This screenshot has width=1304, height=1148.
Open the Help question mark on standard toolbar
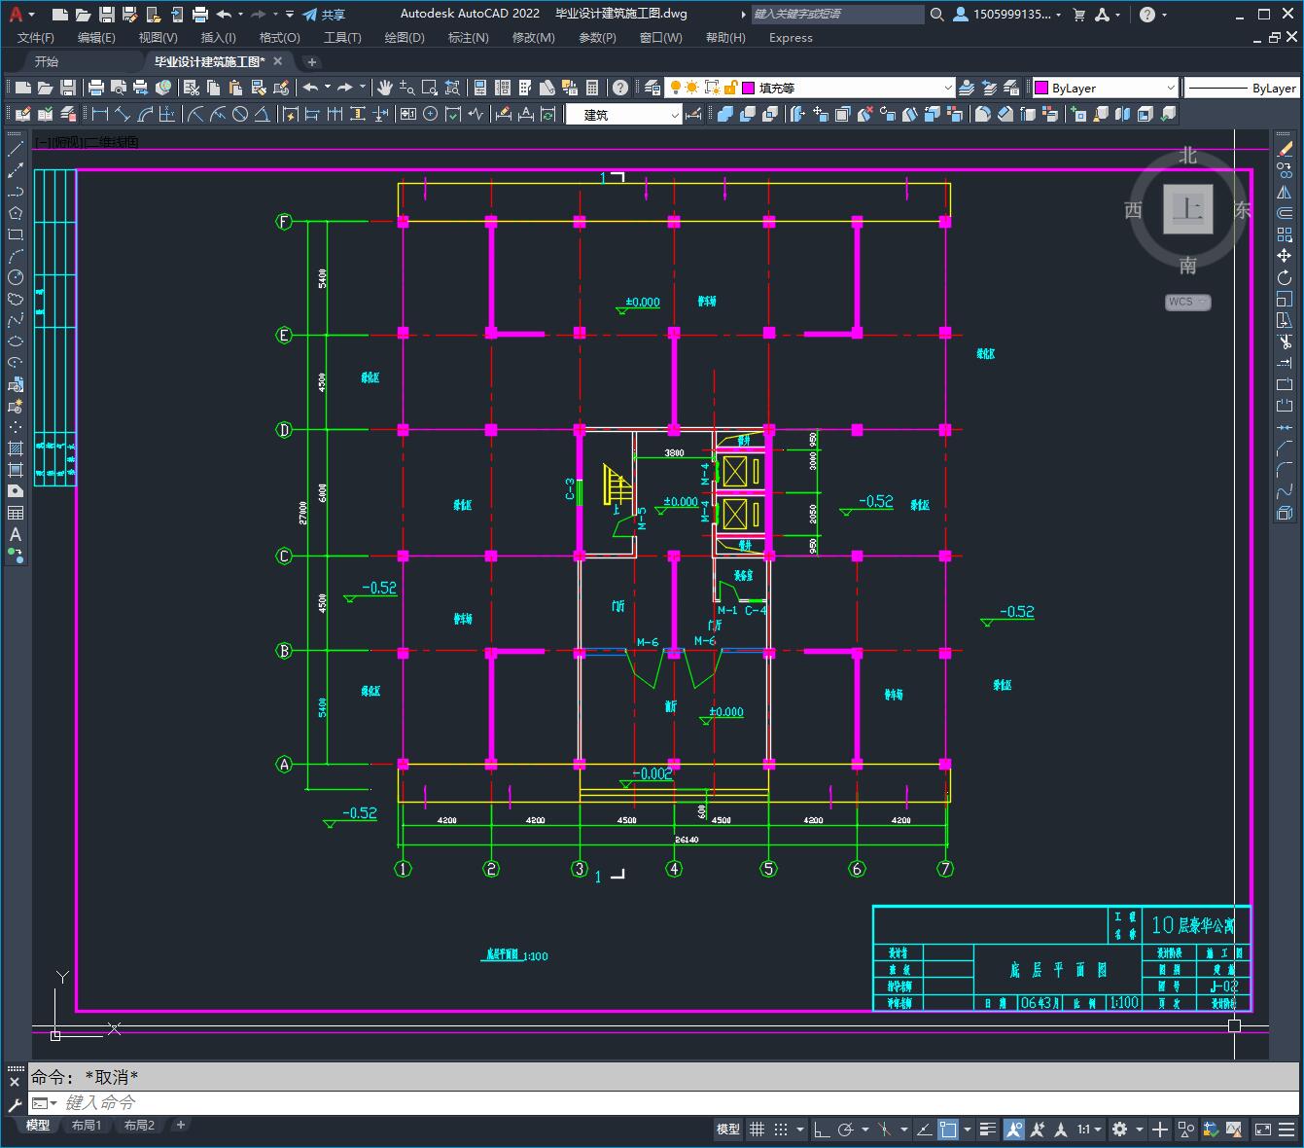pos(620,88)
